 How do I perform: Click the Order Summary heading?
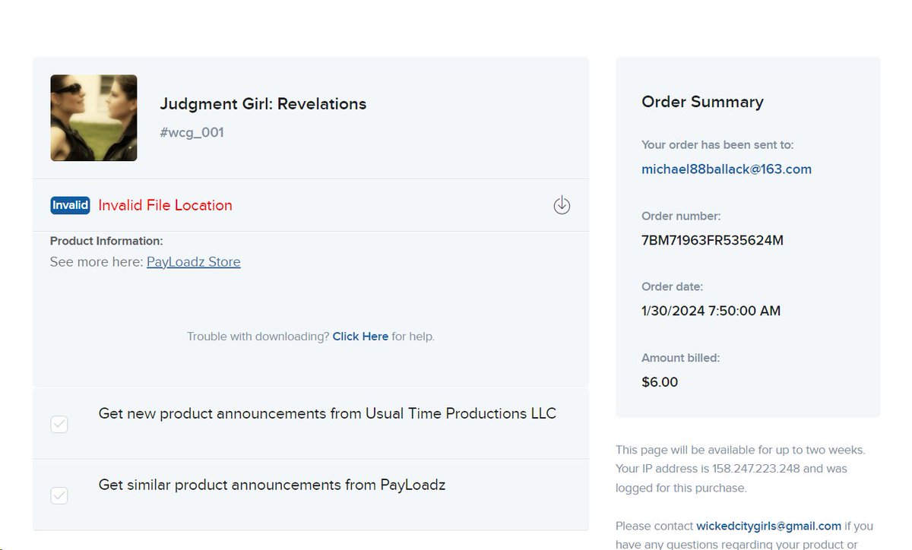click(x=702, y=102)
